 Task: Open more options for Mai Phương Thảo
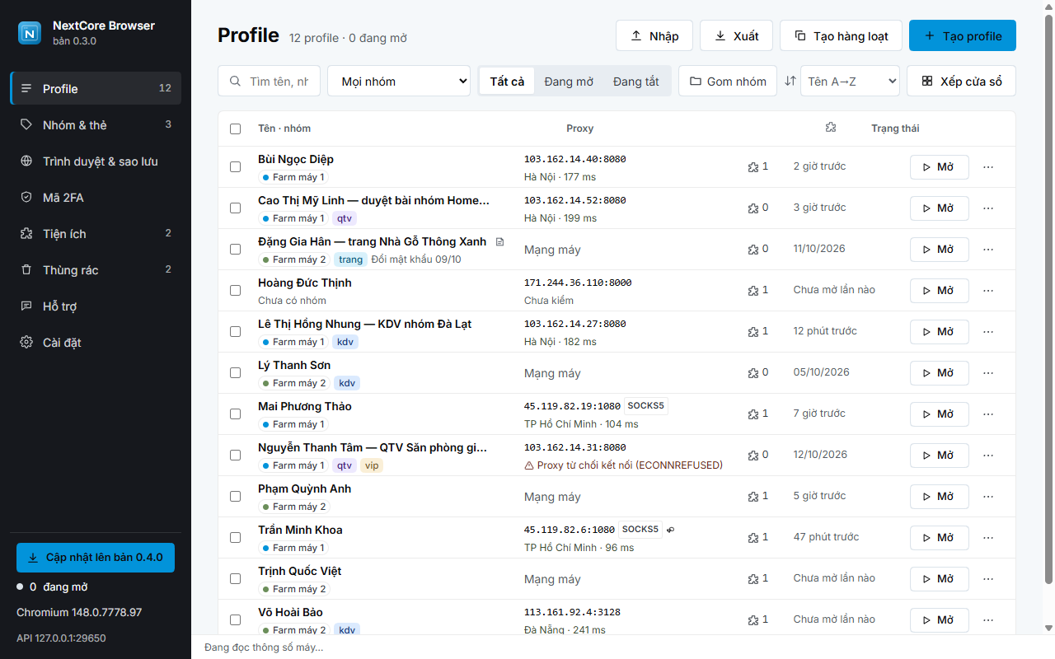click(988, 414)
